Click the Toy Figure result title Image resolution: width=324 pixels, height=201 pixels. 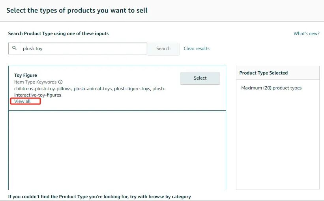pyautogui.click(x=26, y=75)
